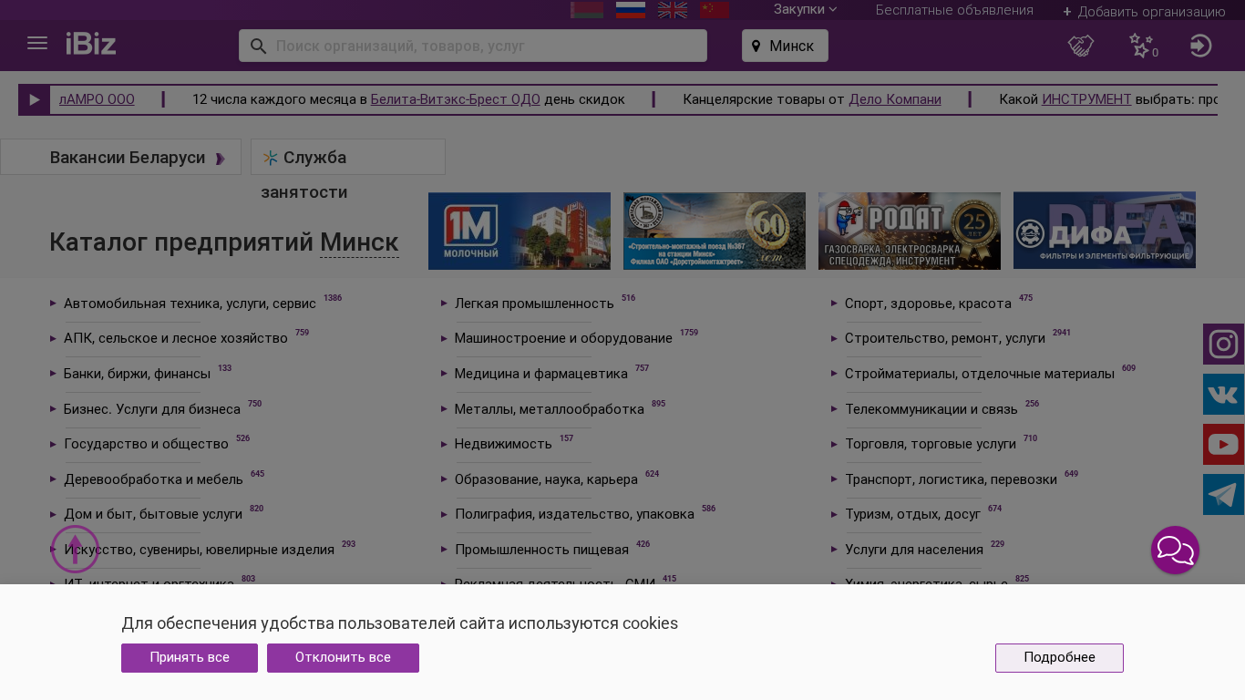
Task: Open Торговля, торговые услуги category
Action: coord(931,444)
